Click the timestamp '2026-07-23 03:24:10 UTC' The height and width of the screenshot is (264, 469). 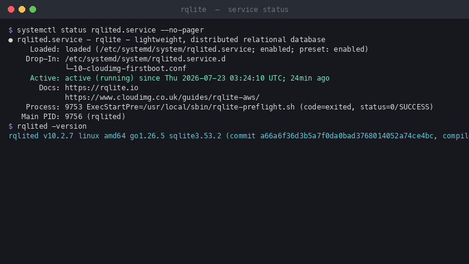[x=232, y=78]
